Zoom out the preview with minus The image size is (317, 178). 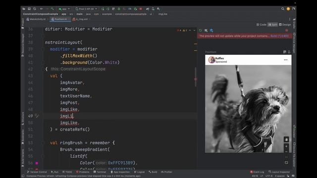tap(286, 152)
